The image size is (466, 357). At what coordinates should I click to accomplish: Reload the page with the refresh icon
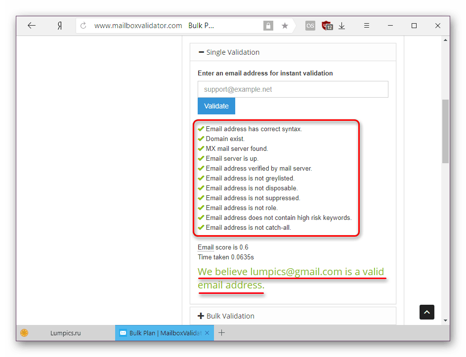pos(84,26)
